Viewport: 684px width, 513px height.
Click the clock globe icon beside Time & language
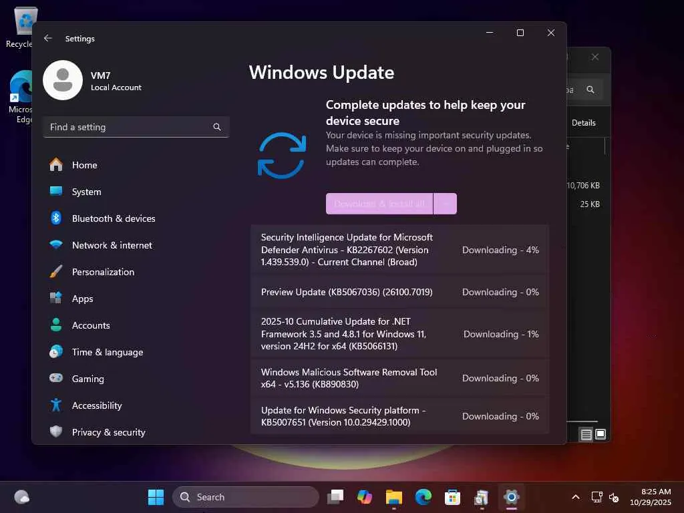56,351
